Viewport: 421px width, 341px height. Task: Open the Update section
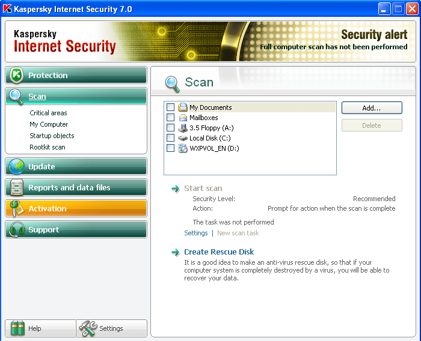pyautogui.click(x=76, y=166)
